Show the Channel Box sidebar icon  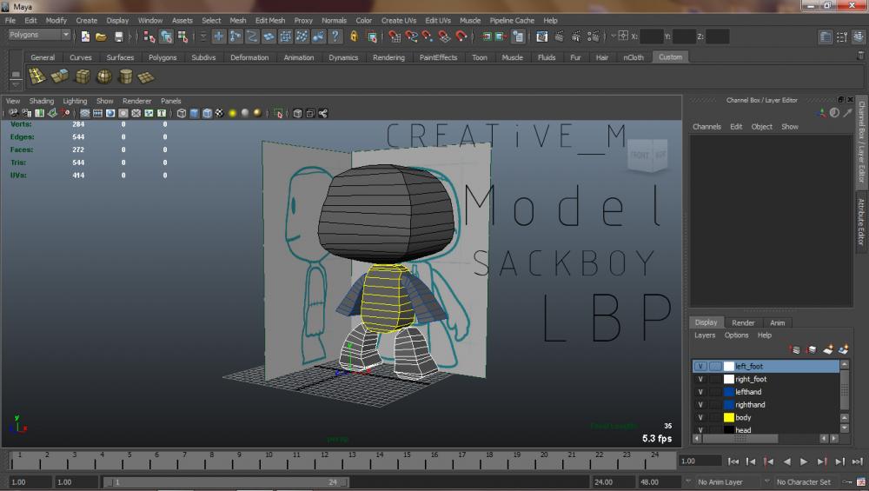click(x=858, y=37)
